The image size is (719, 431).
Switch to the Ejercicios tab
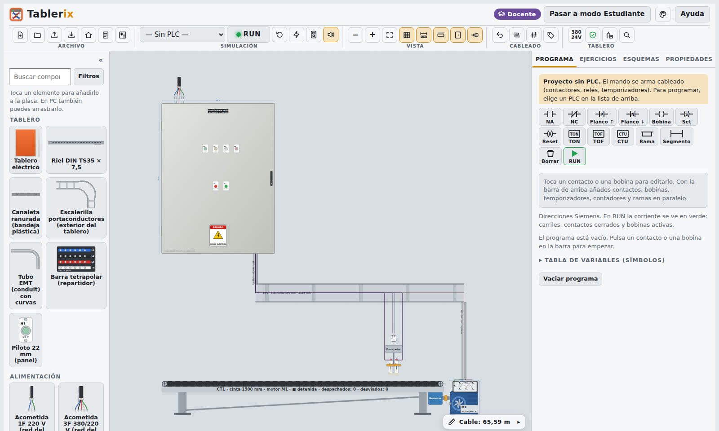tap(598, 59)
